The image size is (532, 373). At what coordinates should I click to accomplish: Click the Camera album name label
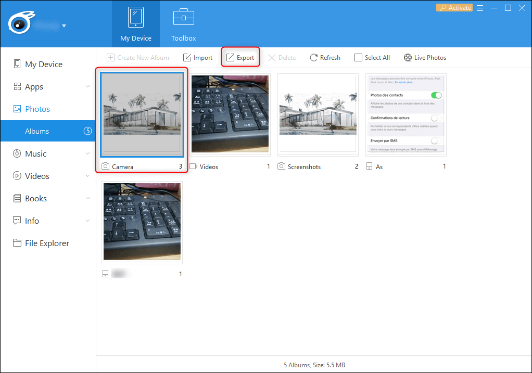click(x=122, y=167)
